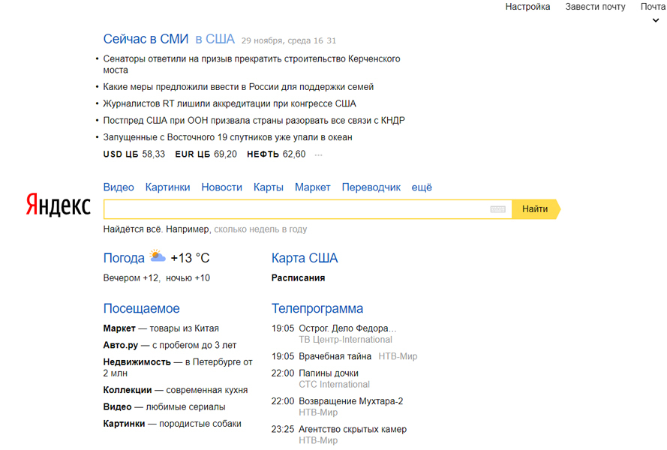
Task: Read the RT journalists accreditation headline
Action: pos(229,103)
